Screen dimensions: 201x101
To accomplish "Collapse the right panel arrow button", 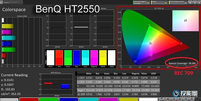I will pos(199,2).
